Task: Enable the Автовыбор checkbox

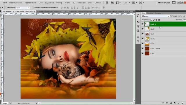Action: pyautogui.click(x=6, y=8)
